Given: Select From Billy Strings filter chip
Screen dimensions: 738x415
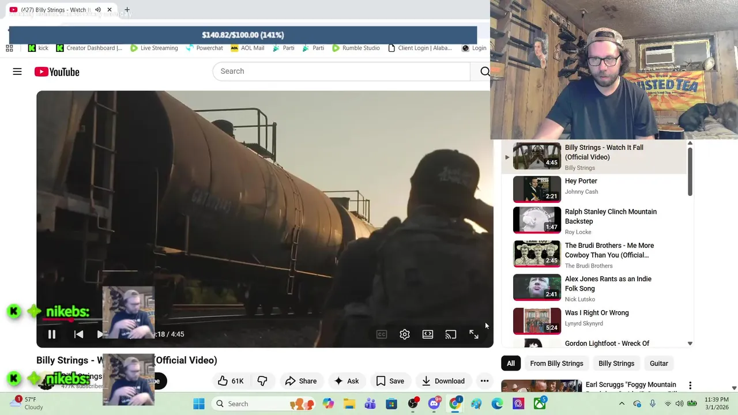Looking at the screenshot, I should [x=556, y=364].
